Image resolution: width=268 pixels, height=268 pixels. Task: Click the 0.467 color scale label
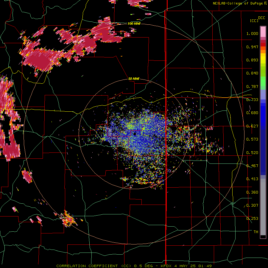pos(252,166)
